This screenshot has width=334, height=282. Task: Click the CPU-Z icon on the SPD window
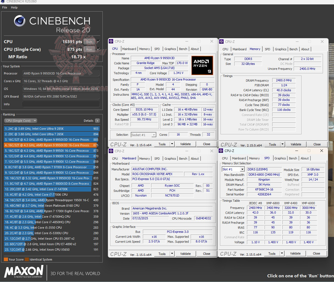(x=221, y=151)
